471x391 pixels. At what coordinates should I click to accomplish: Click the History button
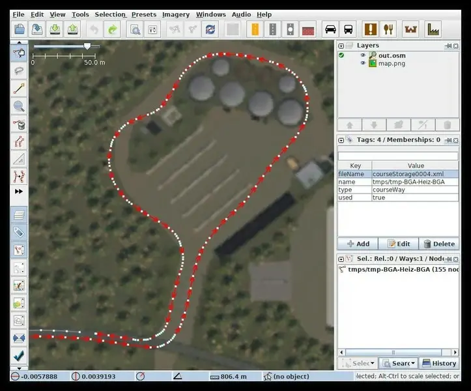(x=439, y=363)
